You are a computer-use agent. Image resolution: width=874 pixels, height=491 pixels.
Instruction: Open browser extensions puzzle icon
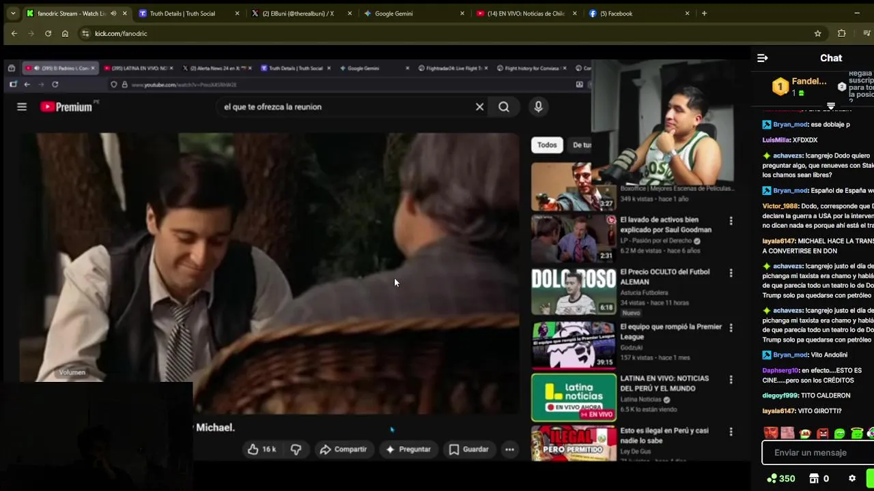tap(841, 33)
